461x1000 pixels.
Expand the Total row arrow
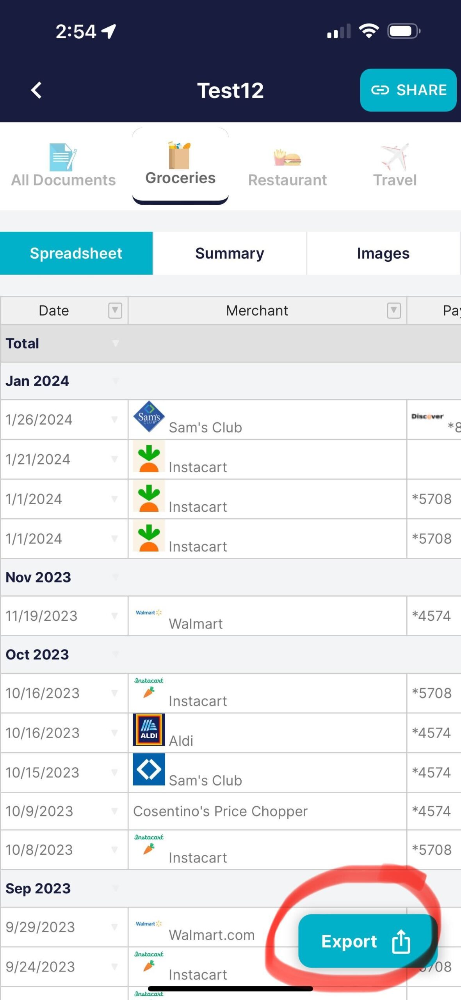(x=115, y=343)
